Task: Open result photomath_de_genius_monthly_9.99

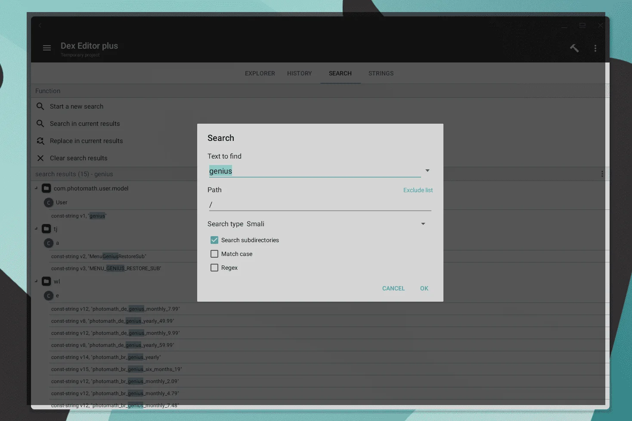Action: tap(115, 333)
